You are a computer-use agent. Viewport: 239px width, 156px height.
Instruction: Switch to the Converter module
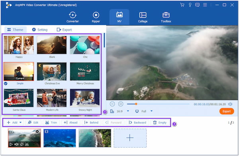pos(73,17)
